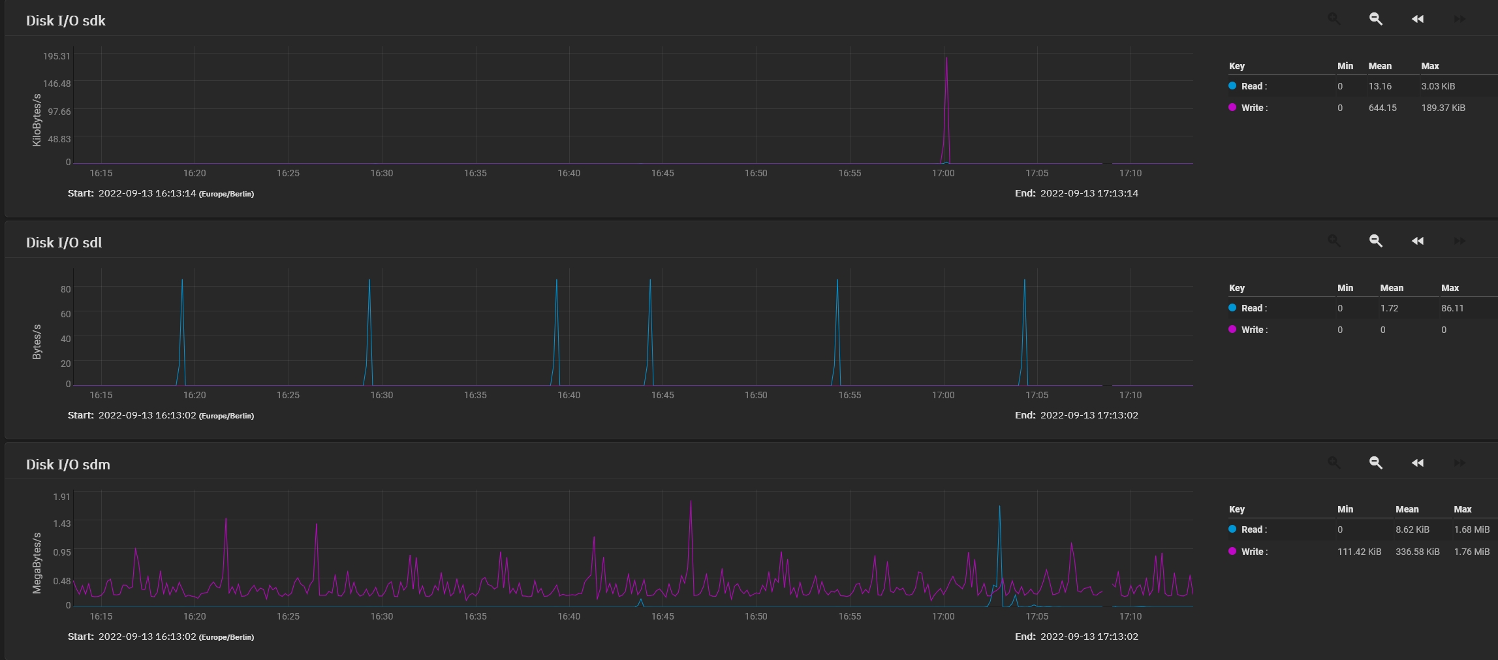Image resolution: width=1498 pixels, height=660 pixels.
Task: Click the Disk I/O sdm title
Action: [x=68, y=464]
